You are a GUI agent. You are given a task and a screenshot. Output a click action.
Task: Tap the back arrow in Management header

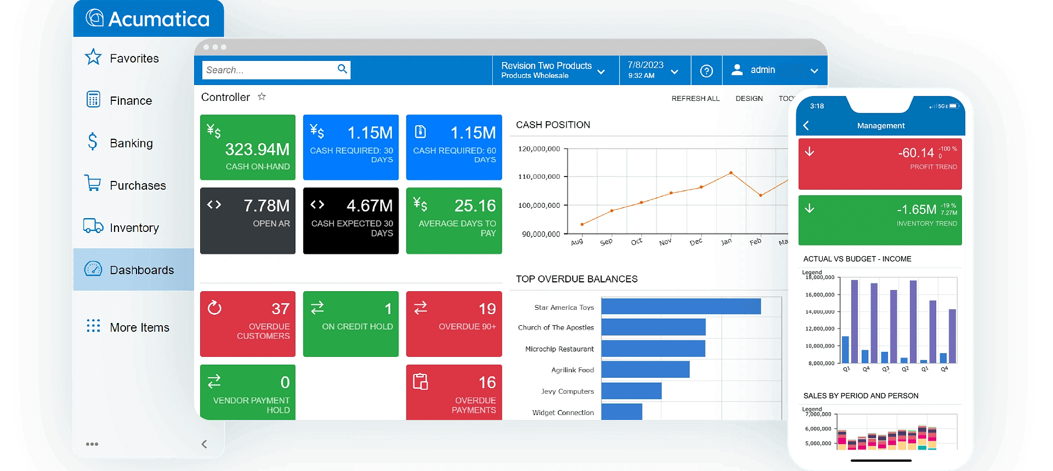[806, 126]
